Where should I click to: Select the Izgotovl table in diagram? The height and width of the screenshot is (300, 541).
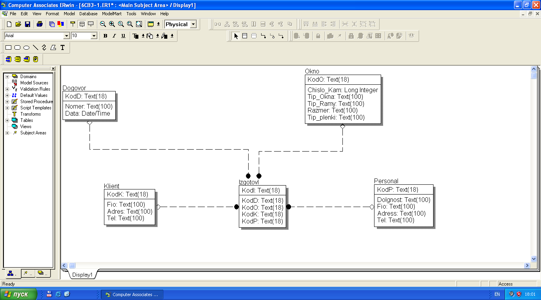[262, 206]
